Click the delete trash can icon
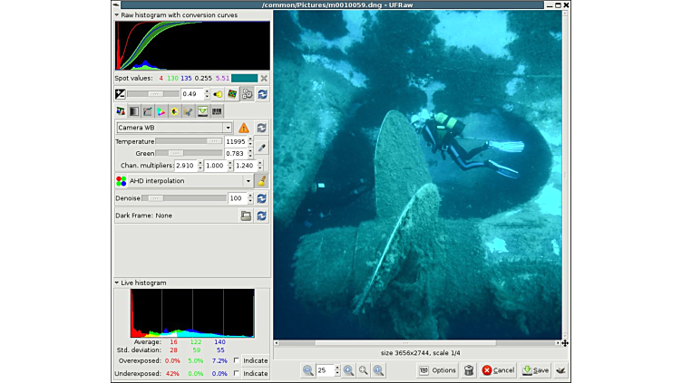This screenshot has width=682, height=383. point(468,370)
